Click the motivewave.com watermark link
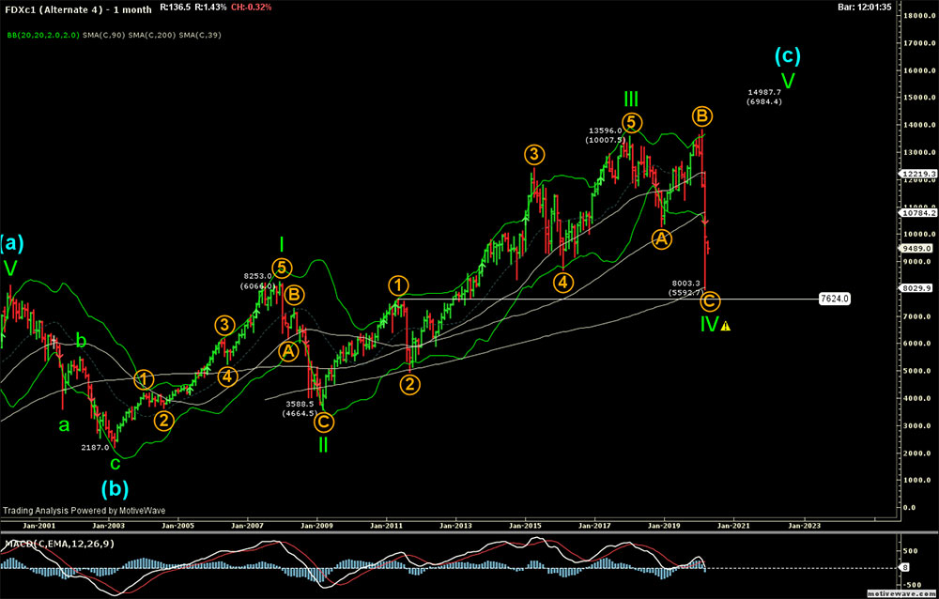Image resolution: width=939 pixels, height=599 pixels. coord(904,593)
